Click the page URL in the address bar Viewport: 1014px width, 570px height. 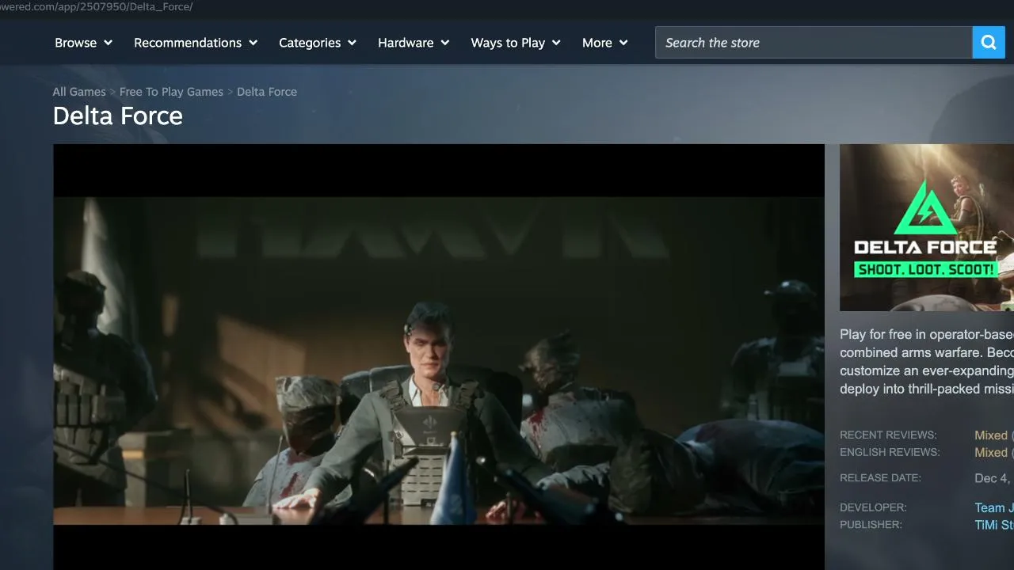pos(97,7)
